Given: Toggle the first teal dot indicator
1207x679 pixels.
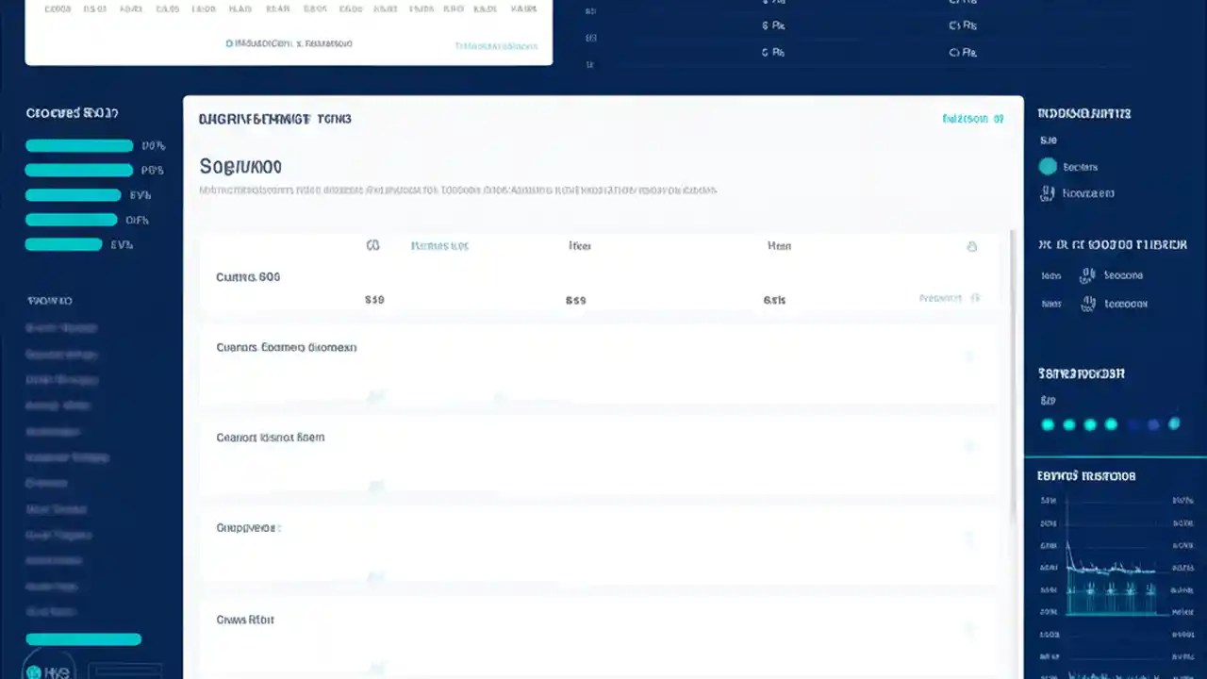Looking at the screenshot, I should tap(1048, 424).
